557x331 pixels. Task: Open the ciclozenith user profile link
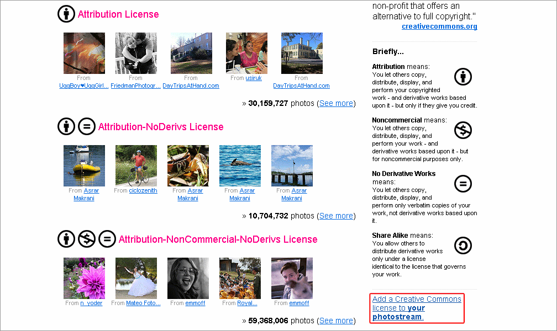pyautogui.click(x=143, y=190)
